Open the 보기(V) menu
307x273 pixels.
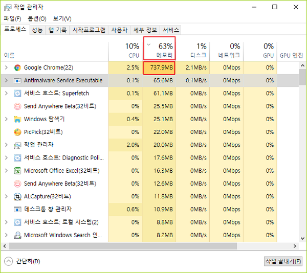(x=62, y=18)
